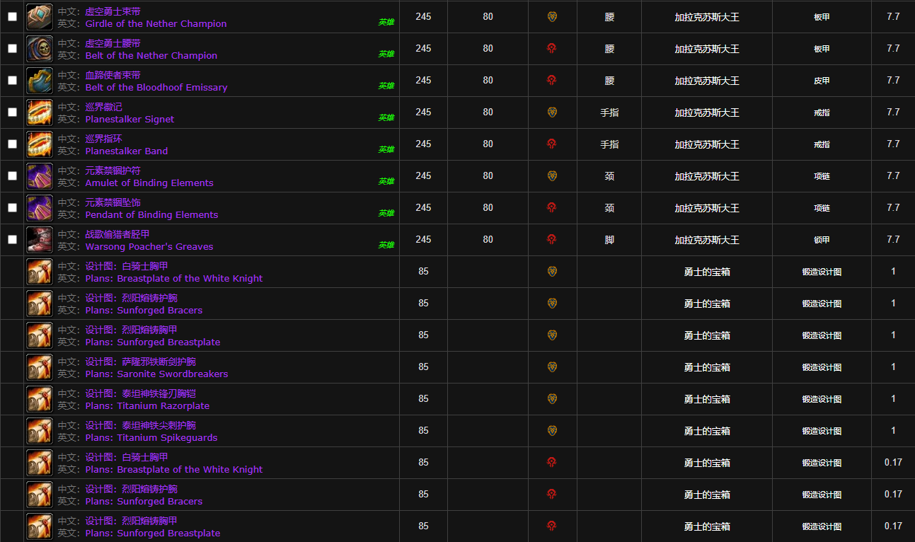The height and width of the screenshot is (542, 915).
Task: Open the Belt of the Nether Champion skull icon
Action: pyautogui.click(x=40, y=49)
